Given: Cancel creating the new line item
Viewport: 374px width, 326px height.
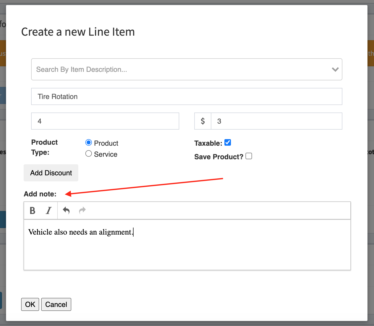Looking at the screenshot, I should pyautogui.click(x=56, y=304).
